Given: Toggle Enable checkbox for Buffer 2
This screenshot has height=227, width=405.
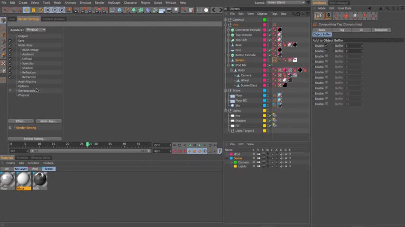Looking at the screenshot, I should pos(327,51).
